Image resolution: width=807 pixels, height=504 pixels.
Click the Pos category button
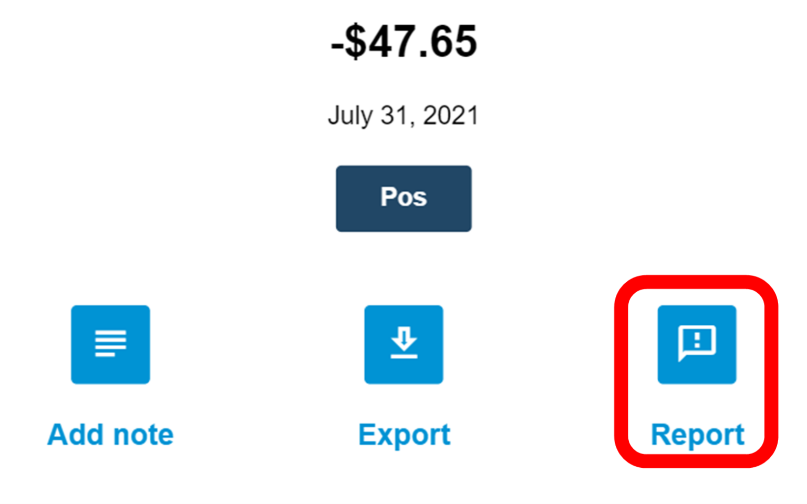(x=403, y=198)
